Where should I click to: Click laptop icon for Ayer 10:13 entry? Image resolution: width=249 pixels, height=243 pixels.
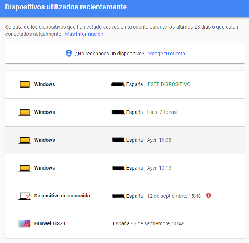click(x=24, y=168)
